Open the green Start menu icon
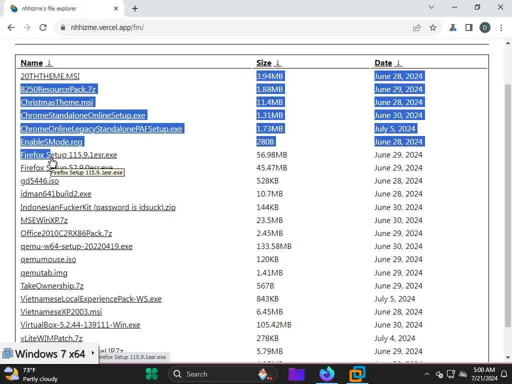Screen dimensions: 512x384 [x=152, y=374]
